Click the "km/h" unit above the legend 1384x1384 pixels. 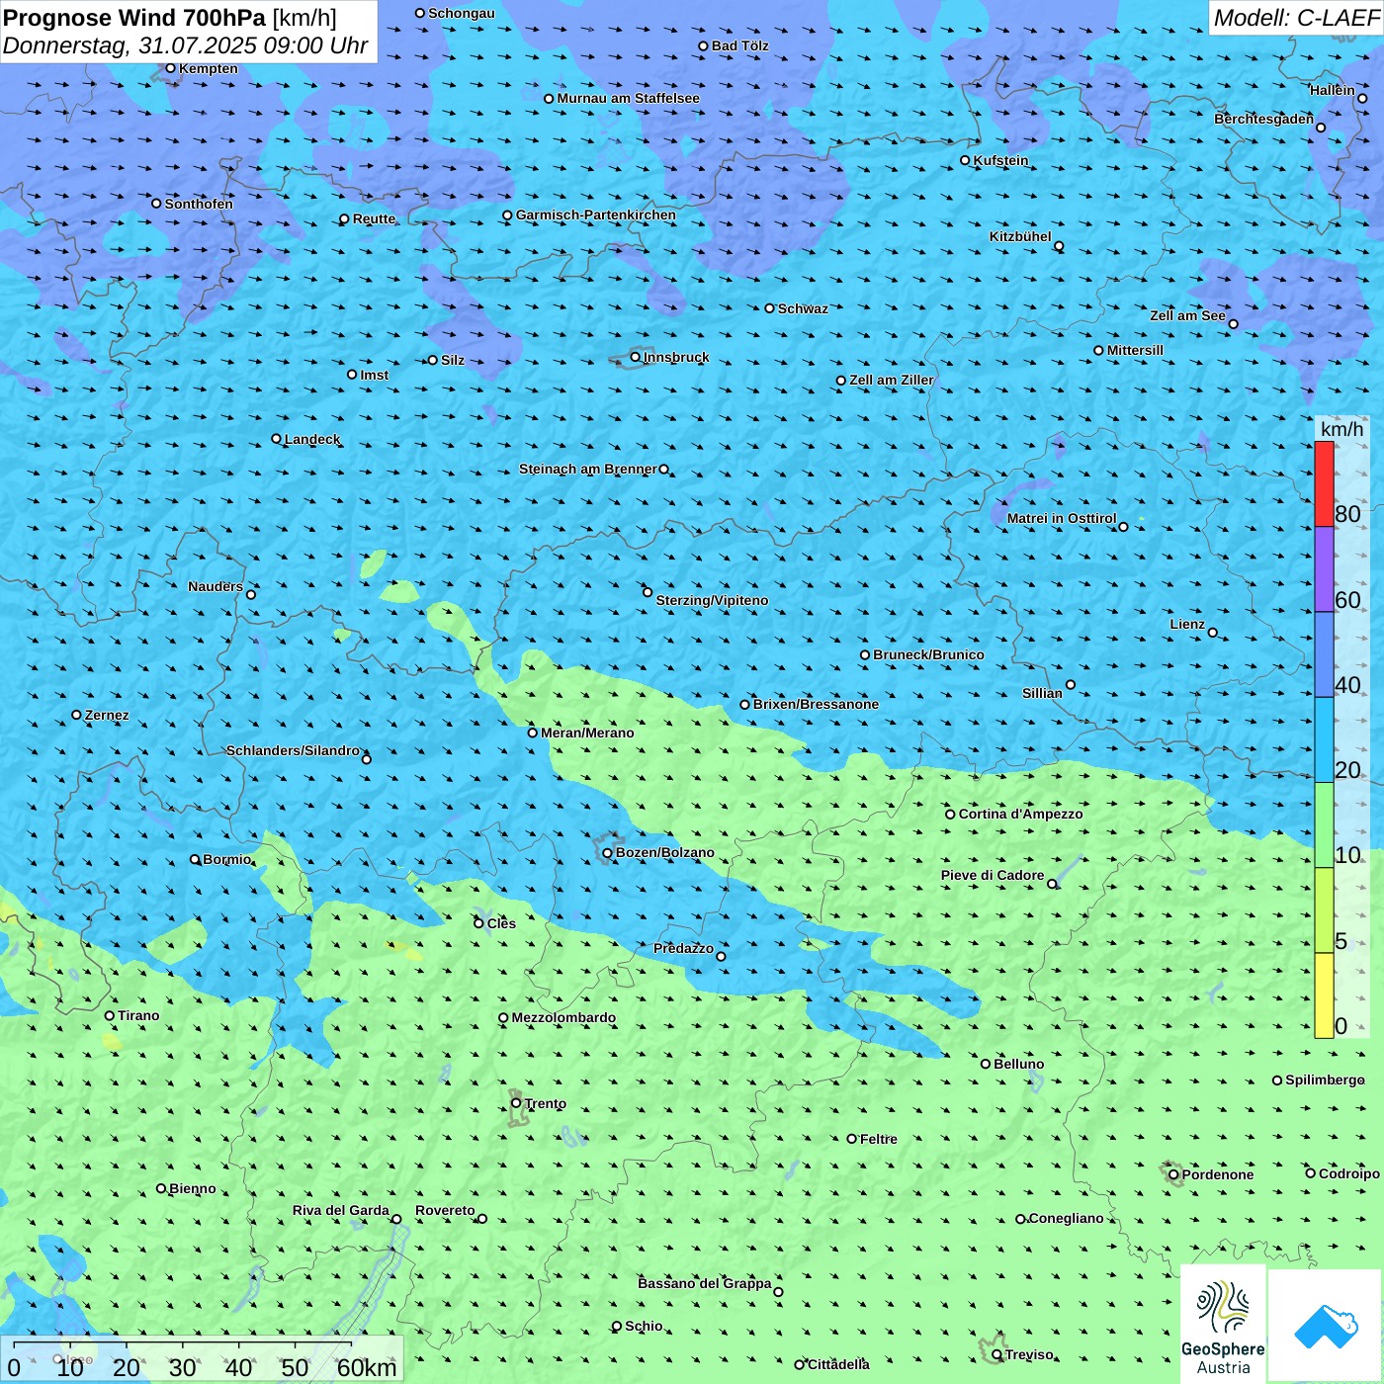(x=1341, y=429)
